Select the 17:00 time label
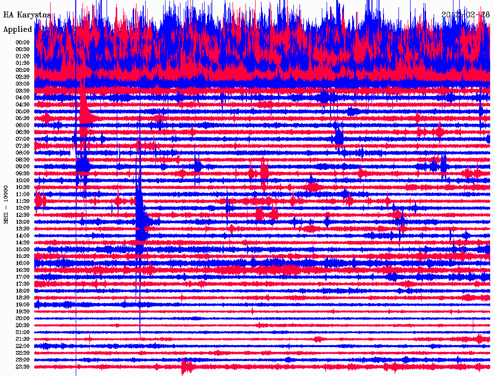This screenshot has height=376, width=494. tap(23, 277)
